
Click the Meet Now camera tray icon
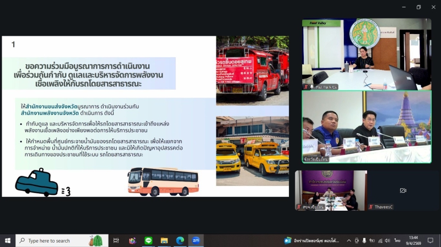coord(356,240)
